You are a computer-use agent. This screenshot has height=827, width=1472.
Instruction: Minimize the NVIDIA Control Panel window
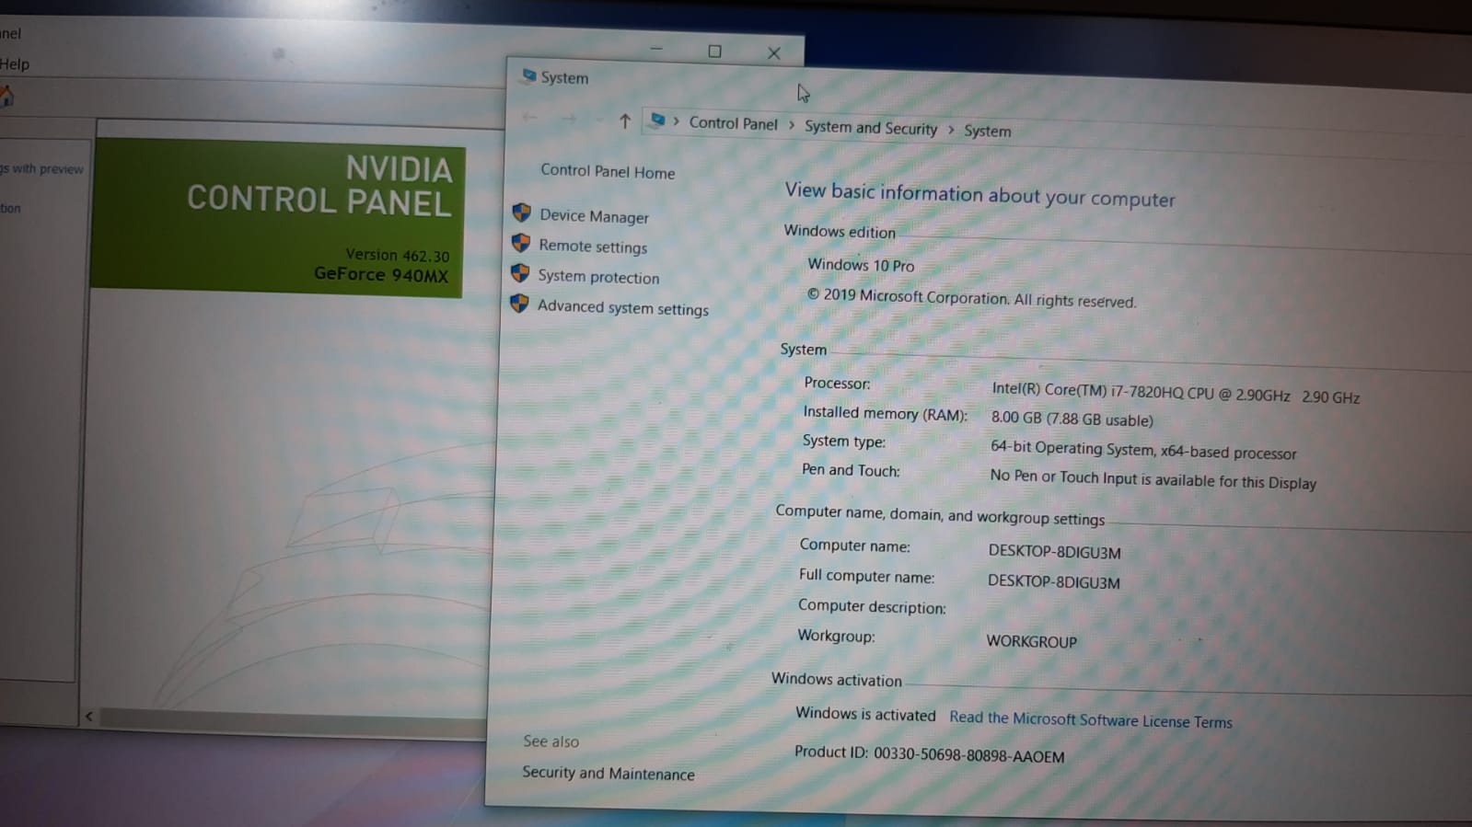[x=656, y=49]
